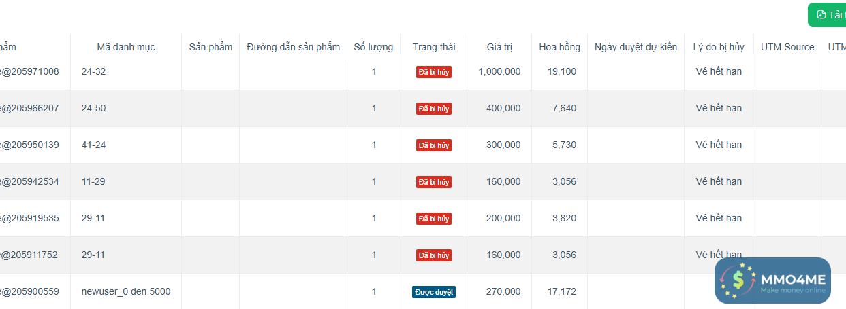Click the green download button icon

coord(821,15)
